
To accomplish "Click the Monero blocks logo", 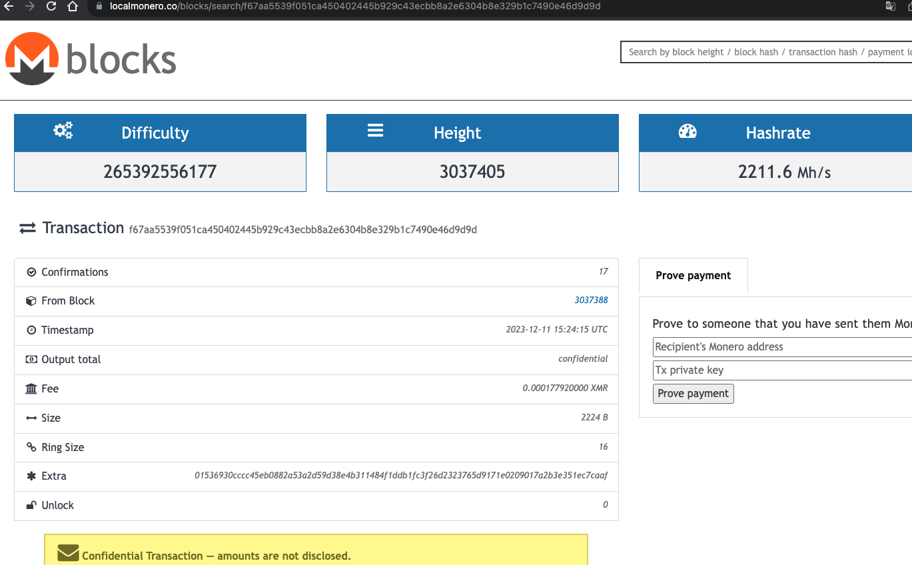I will (x=91, y=59).
